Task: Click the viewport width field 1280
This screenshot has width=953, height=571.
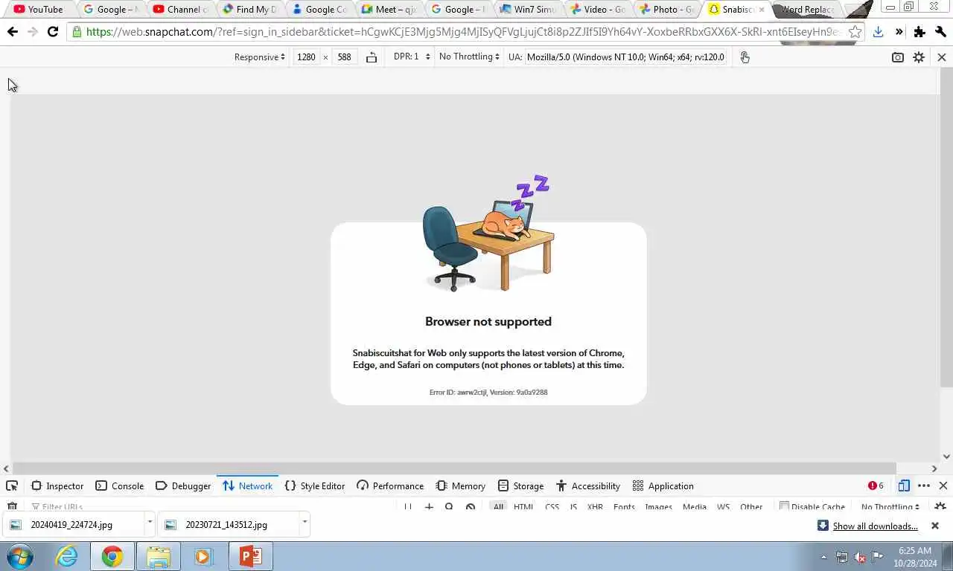Action: (x=306, y=57)
